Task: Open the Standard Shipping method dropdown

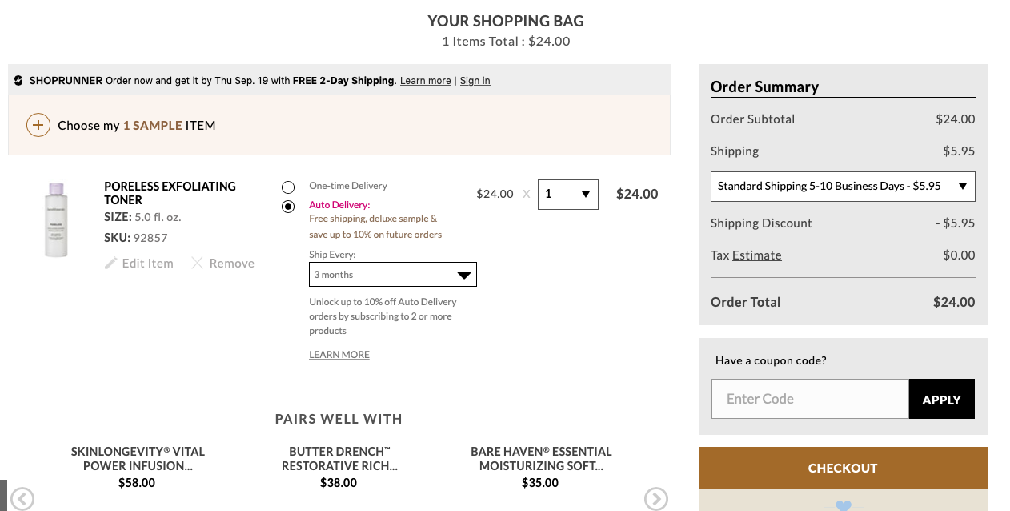Action: tap(843, 186)
